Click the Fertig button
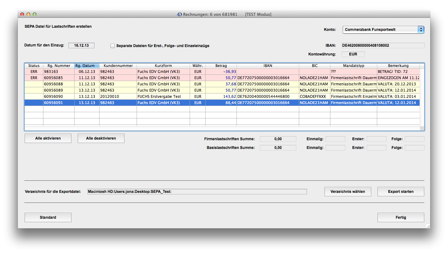448x253 pixels. [401, 217]
